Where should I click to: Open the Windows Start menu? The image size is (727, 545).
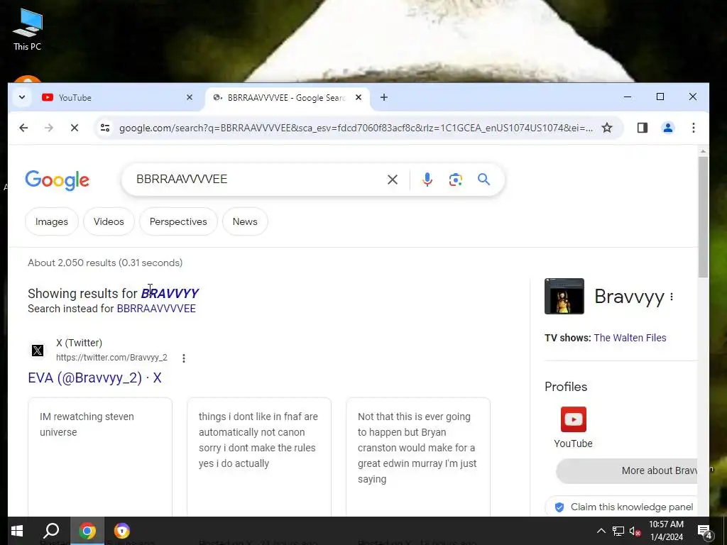pos(17,531)
